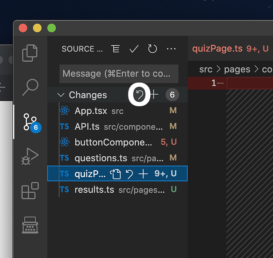Switch to the quizPage.ts editor tab

tap(230, 48)
